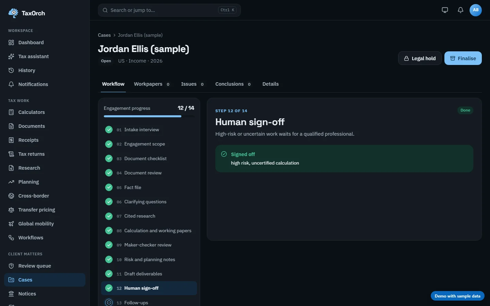Click the Transfer pricing scales icon
The image size is (490, 306).
tap(11, 210)
